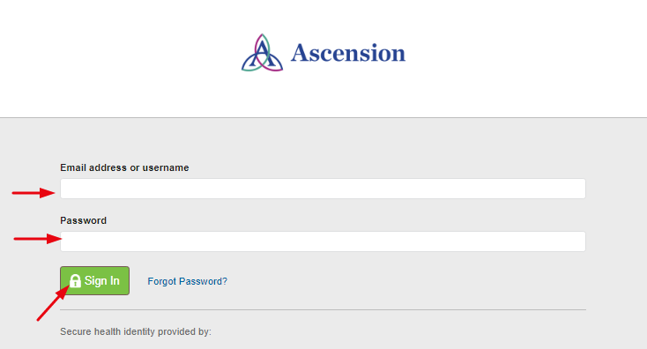Screen dimensions: 647x349
Task: Click the white padlock icon on Sign In
Action: coord(75,280)
